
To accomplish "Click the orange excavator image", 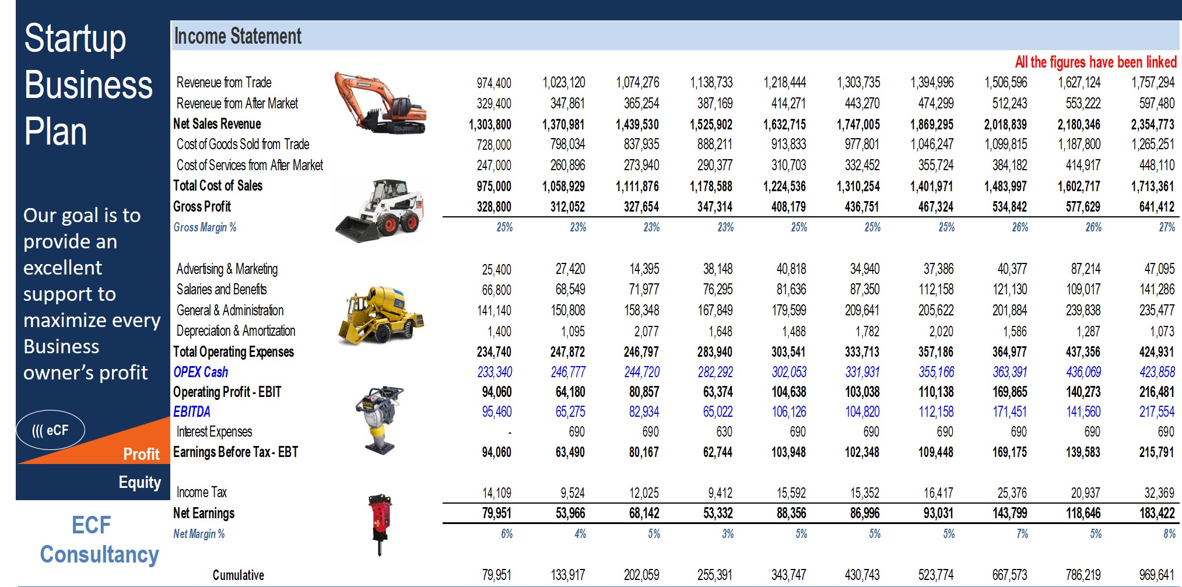I will click(380, 103).
